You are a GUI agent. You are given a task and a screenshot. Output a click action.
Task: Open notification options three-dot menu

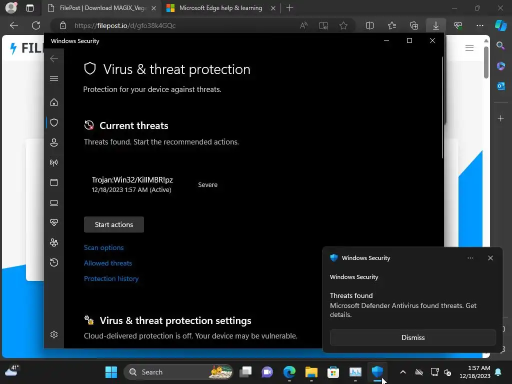click(470, 258)
